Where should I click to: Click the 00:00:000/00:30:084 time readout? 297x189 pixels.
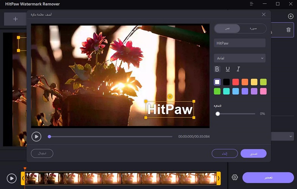pos(194,136)
